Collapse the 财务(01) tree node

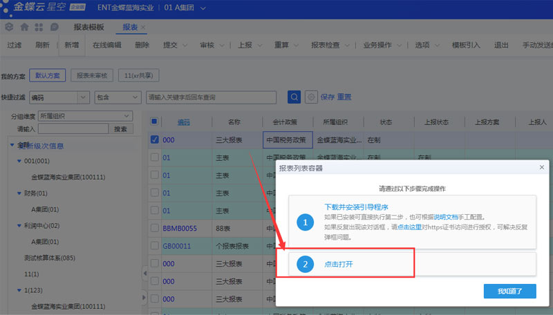18,193
